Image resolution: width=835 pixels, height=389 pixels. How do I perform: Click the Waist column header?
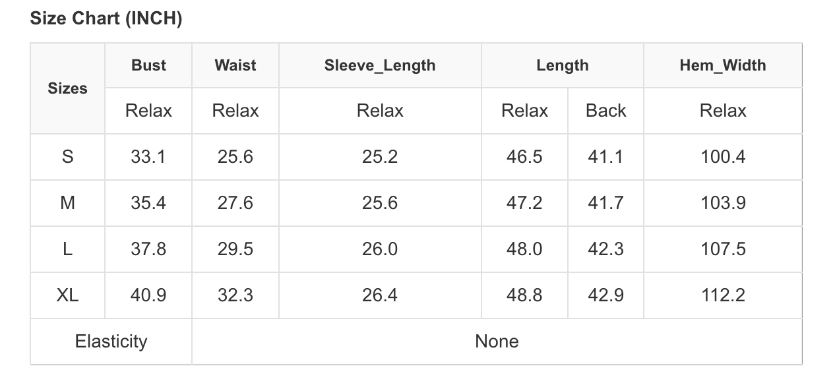pyautogui.click(x=235, y=65)
